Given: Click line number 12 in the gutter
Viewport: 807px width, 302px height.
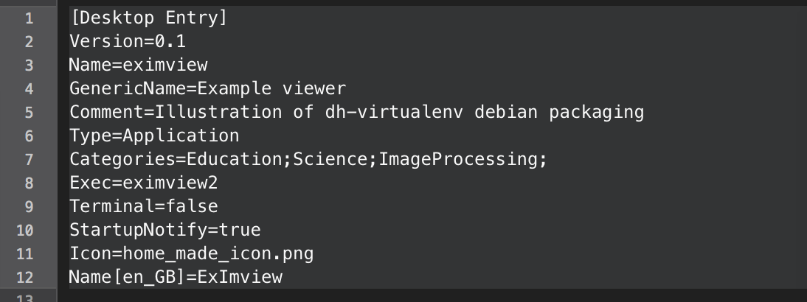Looking at the screenshot, I should click(24, 278).
